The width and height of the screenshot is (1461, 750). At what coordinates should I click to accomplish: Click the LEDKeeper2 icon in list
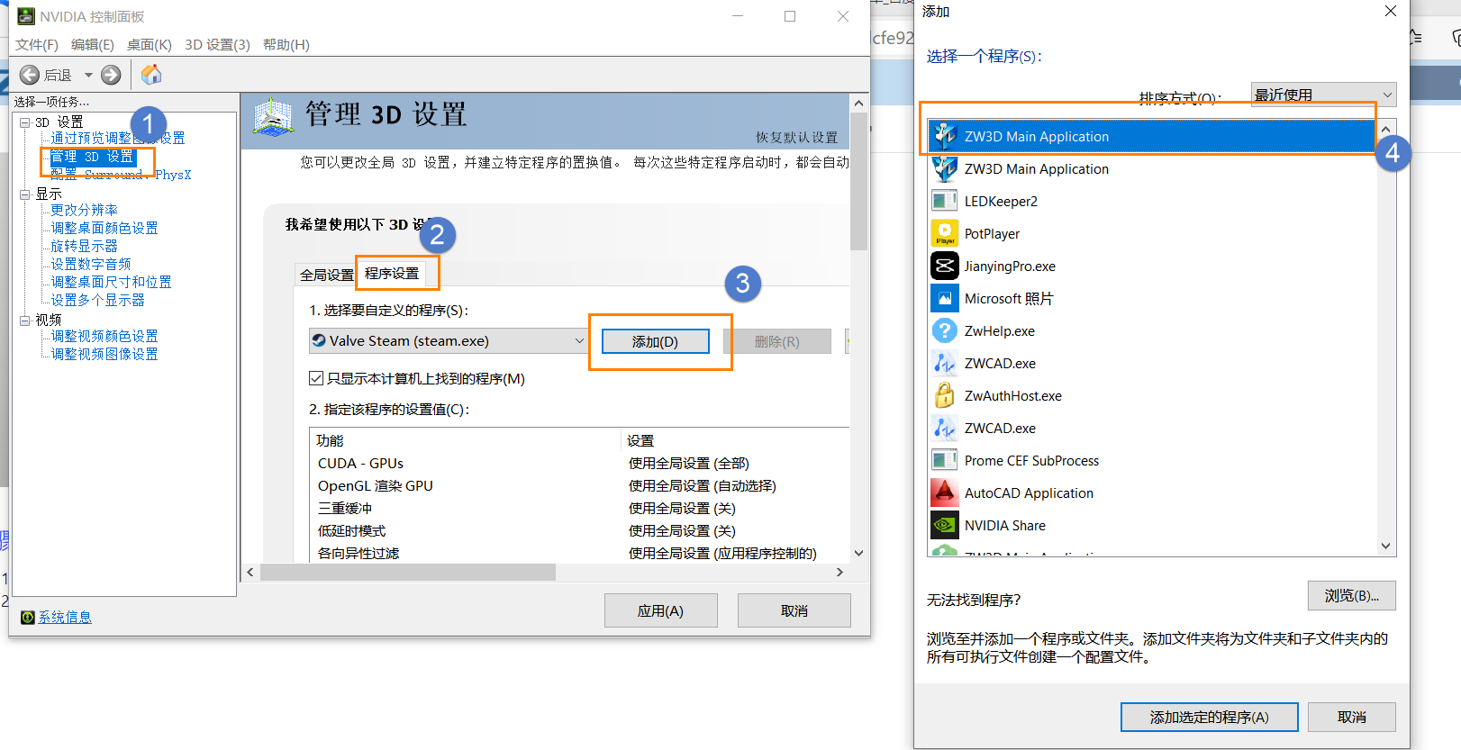click(x=944, y=201)
